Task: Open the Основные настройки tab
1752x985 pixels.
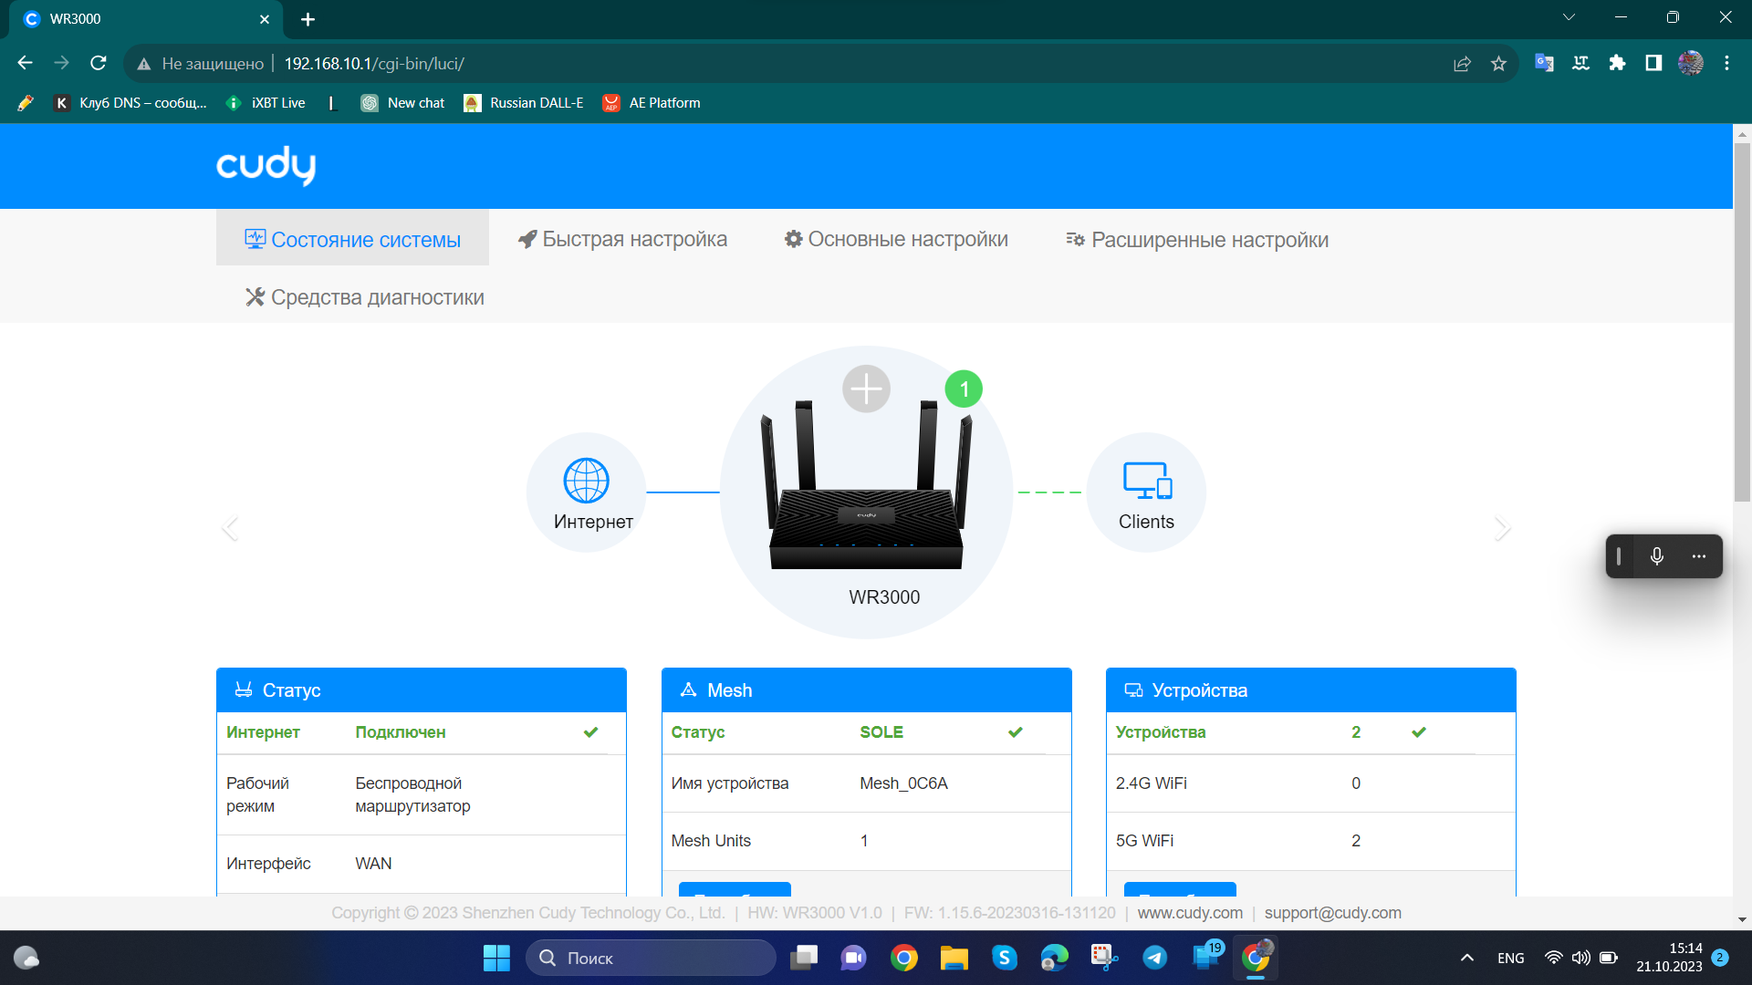Action: (x=896, y=239)
